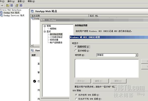
Task: Select XenApp Services 站点 in left tree
Action: pos(14,15)
